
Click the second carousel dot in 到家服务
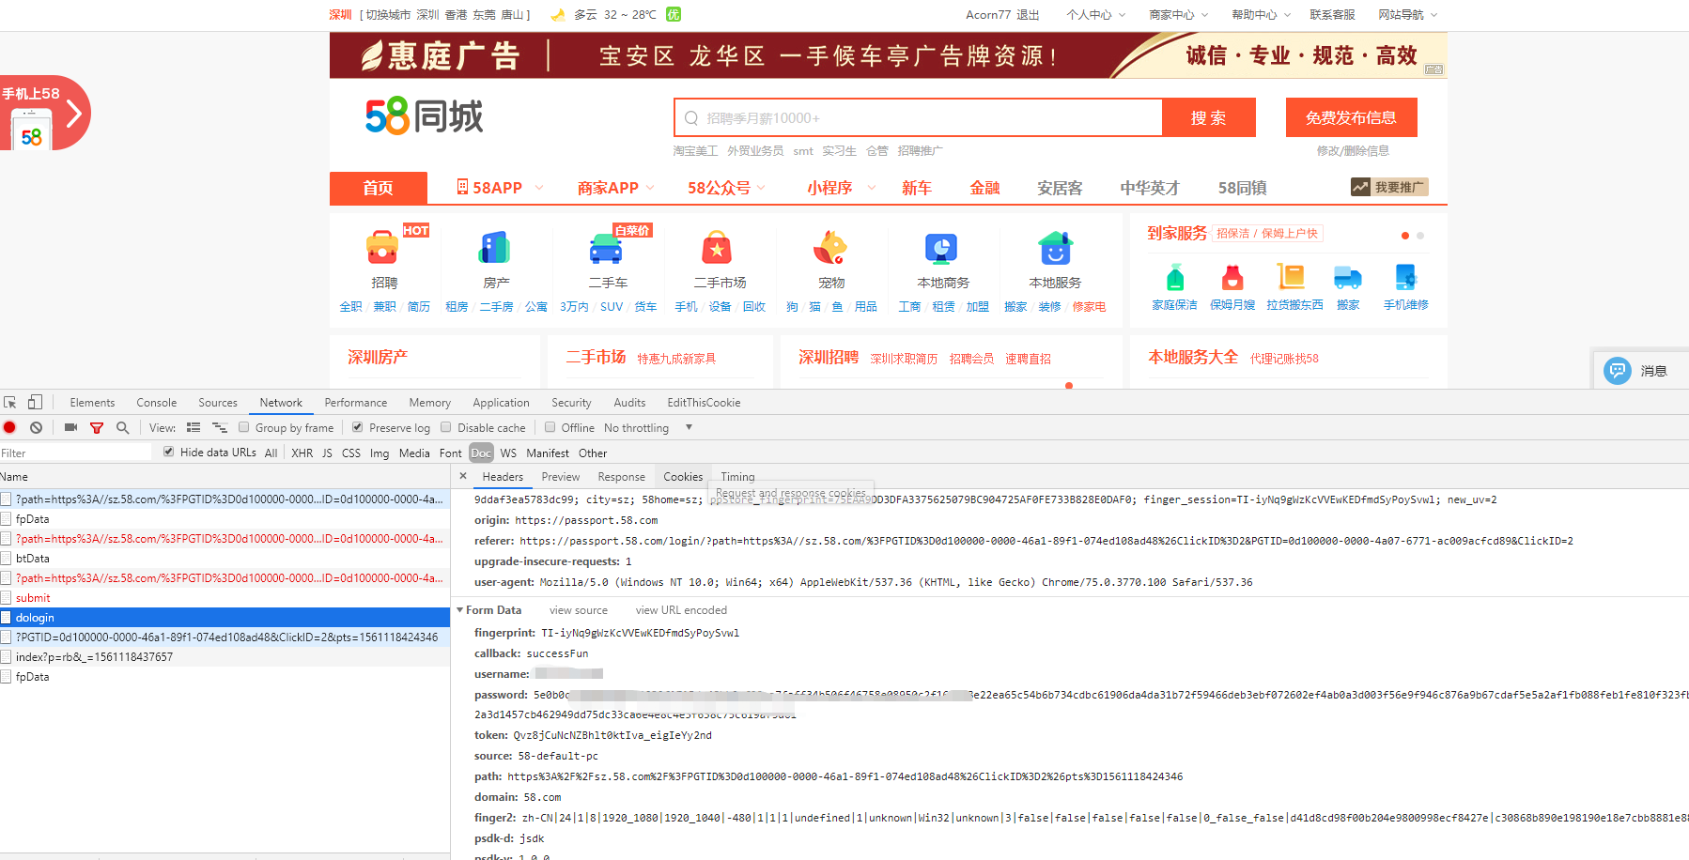coord(1420,236)
